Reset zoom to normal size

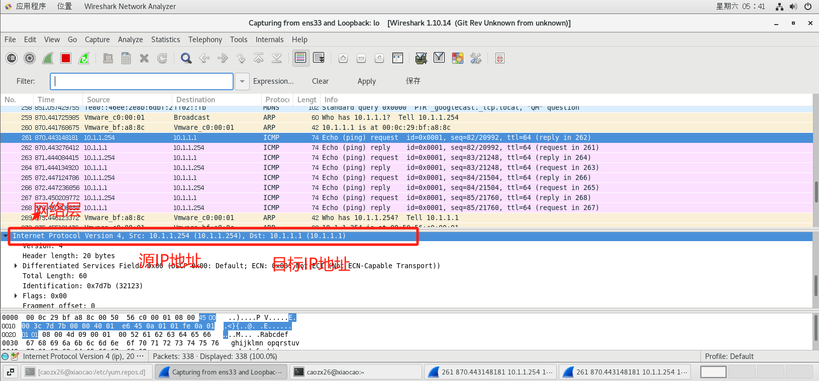click(x=379, y=58)
